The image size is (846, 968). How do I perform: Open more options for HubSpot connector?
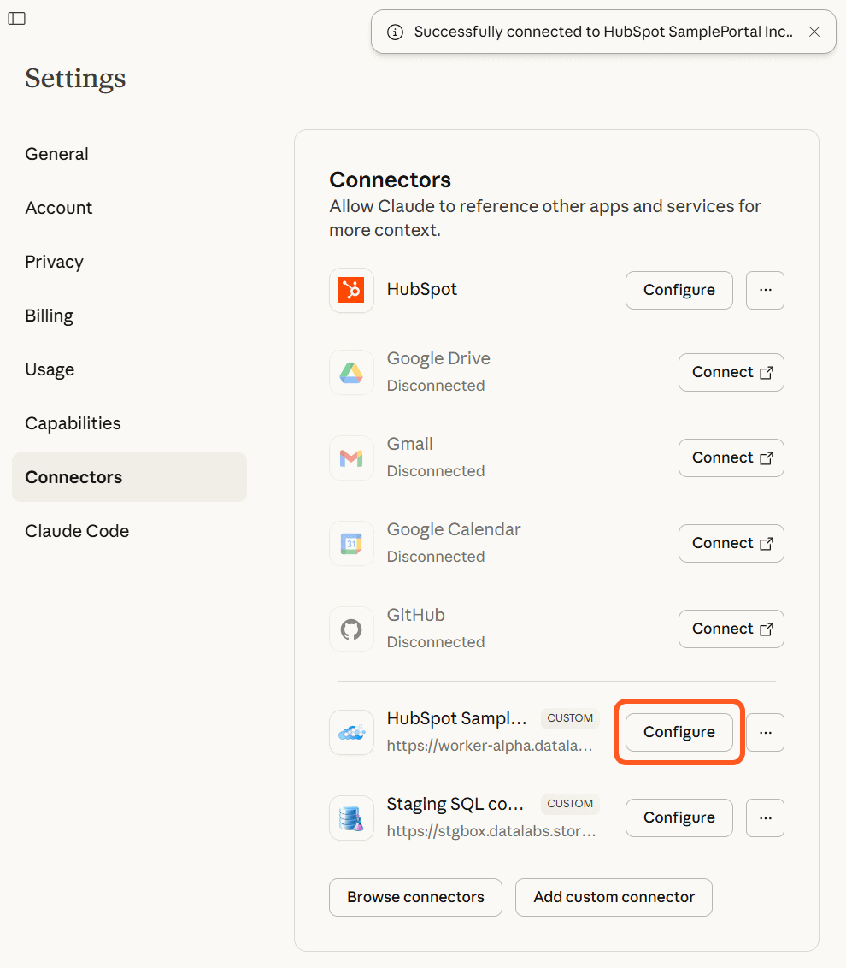pyautogui.click(x=765, y=291)
